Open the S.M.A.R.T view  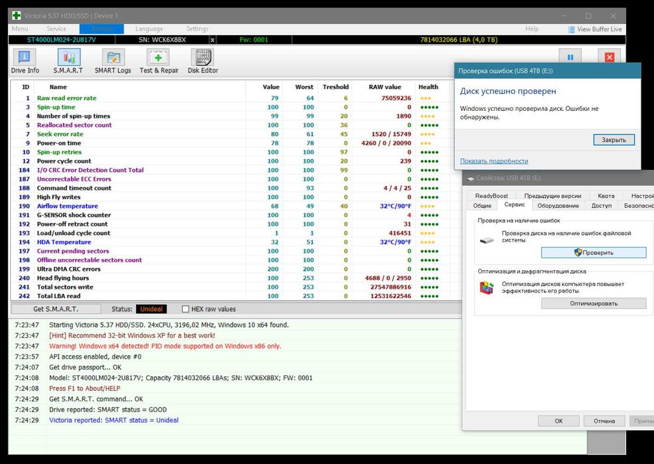point(68,61)
